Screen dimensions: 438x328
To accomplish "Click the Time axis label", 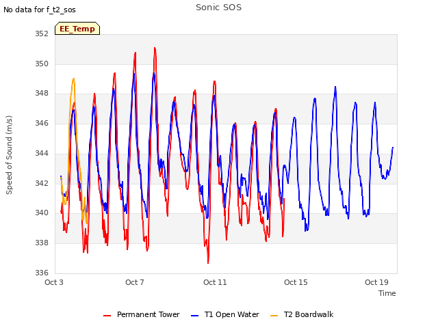I will click(x=387, y=293).
